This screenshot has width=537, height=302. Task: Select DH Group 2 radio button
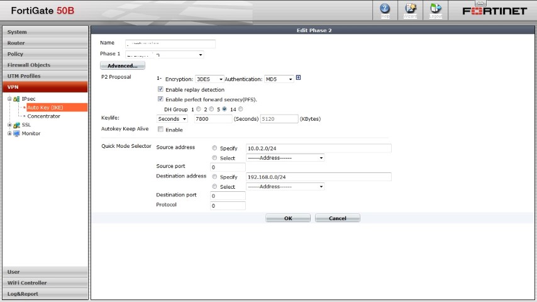pos(211,109)
